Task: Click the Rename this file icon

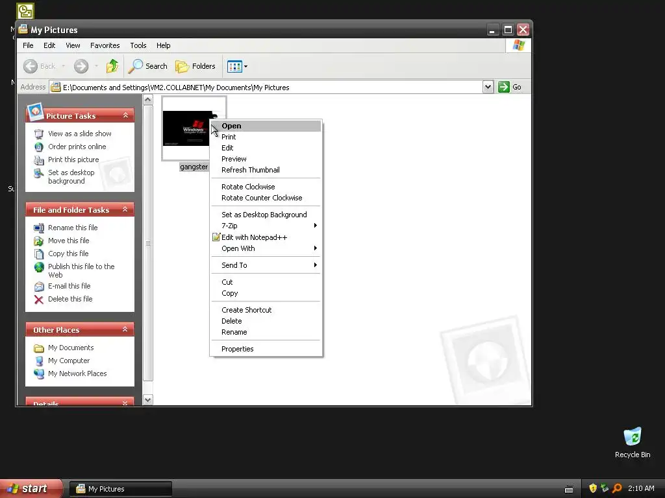Action: pos(38,228)
